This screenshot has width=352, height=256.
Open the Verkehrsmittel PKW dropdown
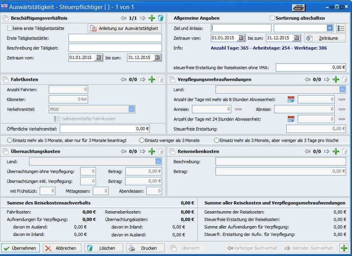[x=131, y=109]
